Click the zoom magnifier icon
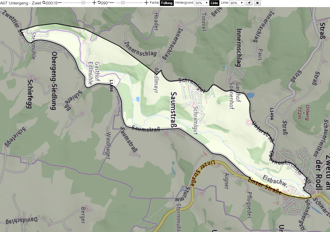Viewport: 330px width, 232px height. [x=44, y=3]
